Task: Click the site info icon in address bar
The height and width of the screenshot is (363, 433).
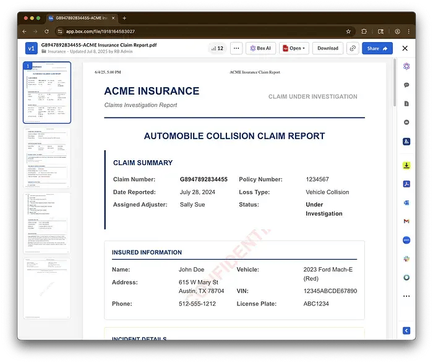Action: [x=60, y=32]
